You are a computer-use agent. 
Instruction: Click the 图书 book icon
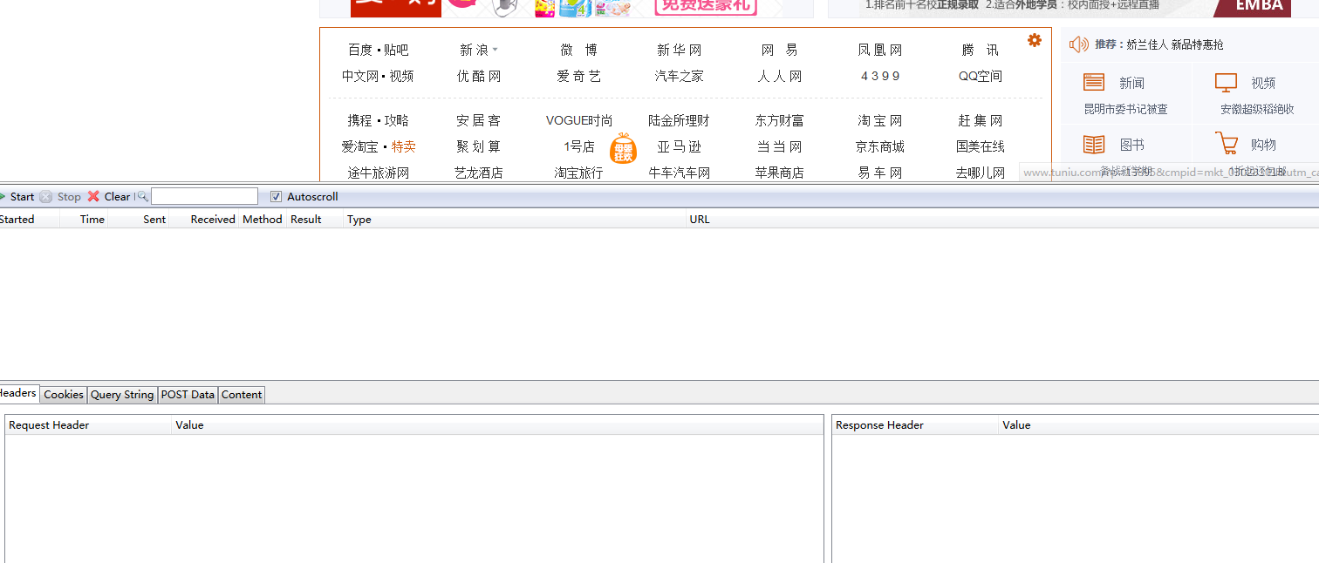coord(1094,145)
